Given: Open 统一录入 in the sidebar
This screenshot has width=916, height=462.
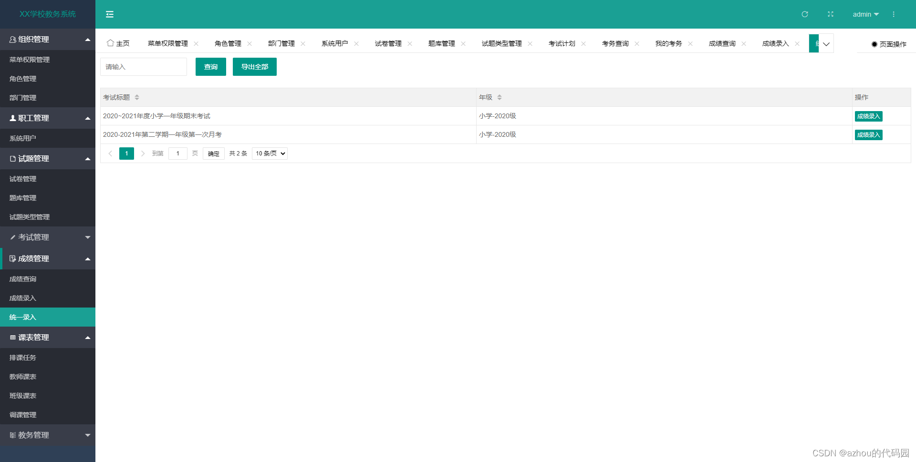Looking at the screenshot, I should (48, 317).
